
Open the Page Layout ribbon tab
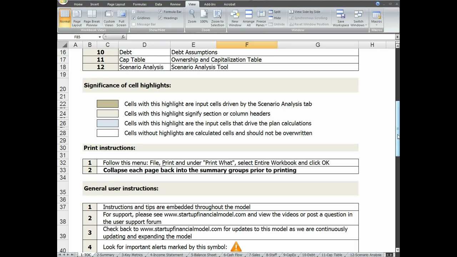click(116, 4)
